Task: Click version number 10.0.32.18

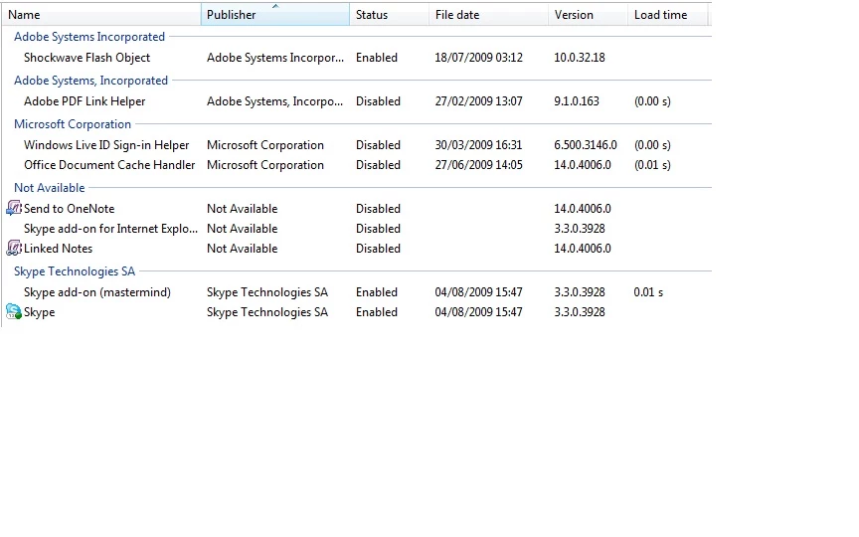Action: 580,58
